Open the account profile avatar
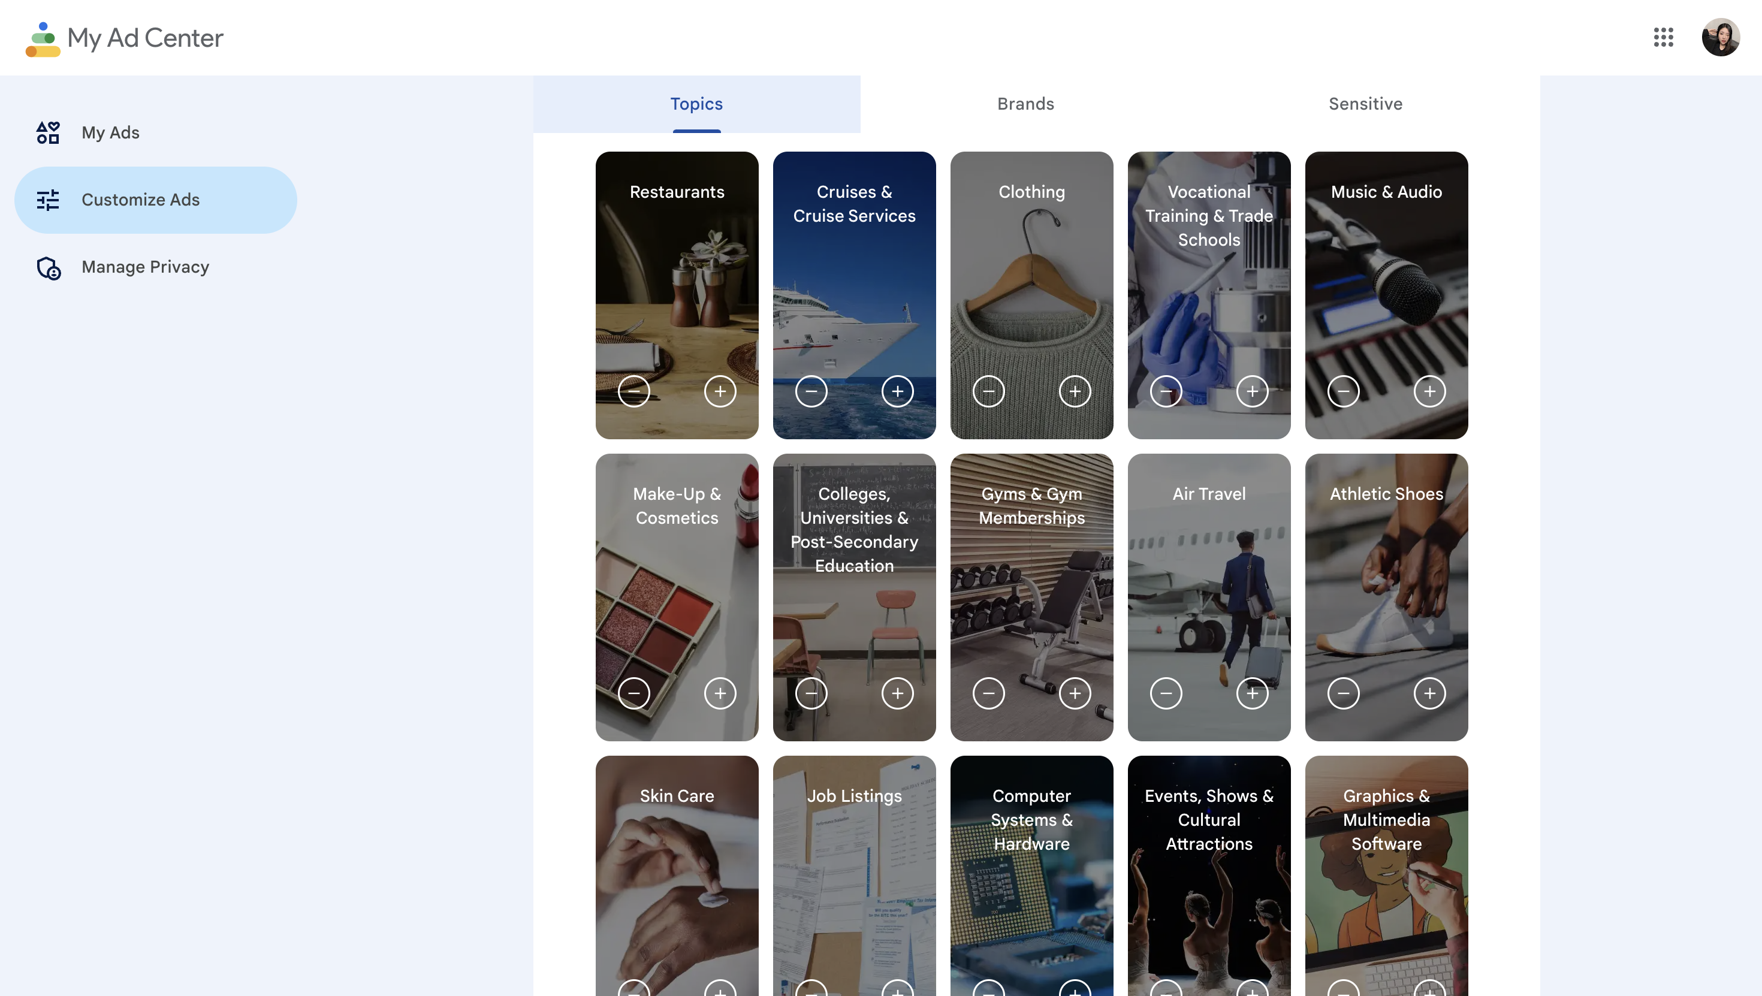 point(1720,37)
